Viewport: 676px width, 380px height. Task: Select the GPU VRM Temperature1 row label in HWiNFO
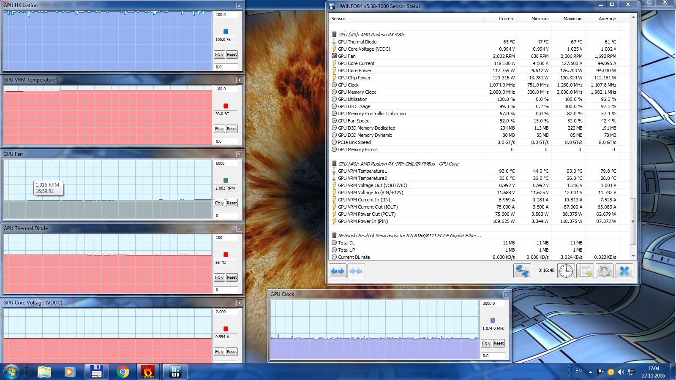pos(363,171)
